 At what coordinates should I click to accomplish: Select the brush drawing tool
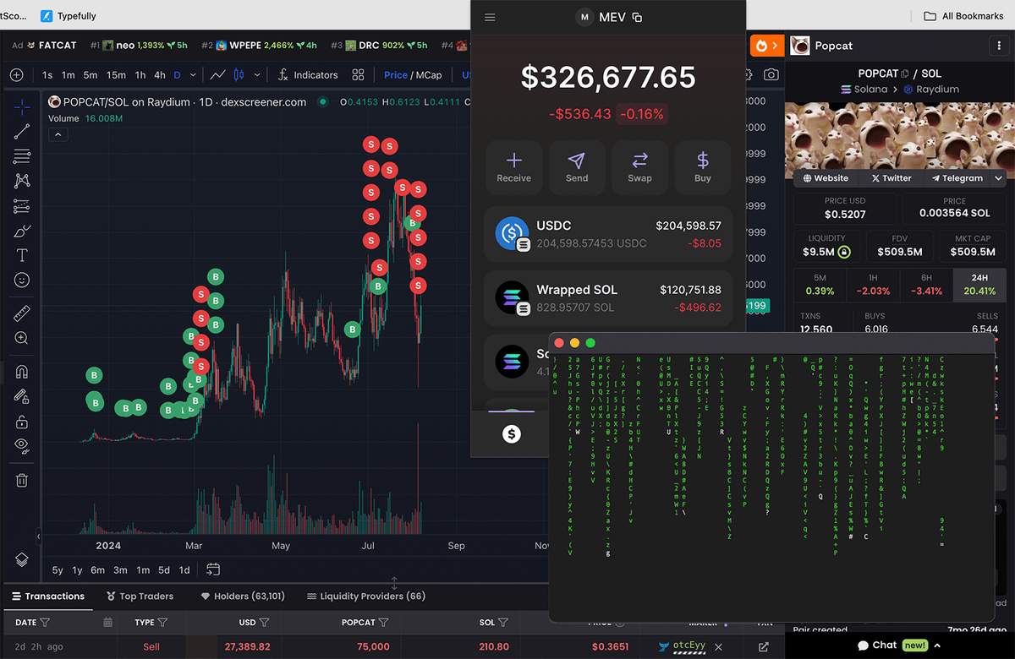[22, 231]
